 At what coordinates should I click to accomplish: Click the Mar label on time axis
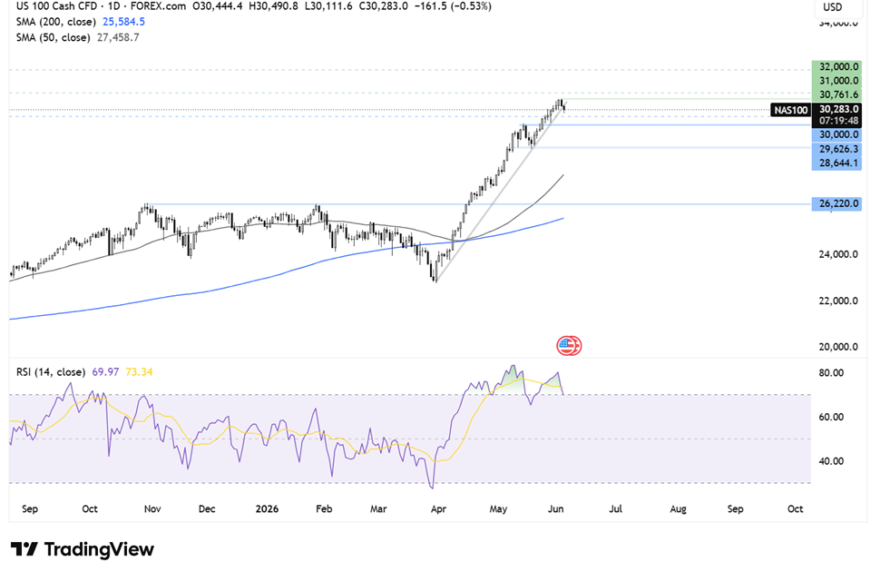pyautogui.click(x=378, y=509)
